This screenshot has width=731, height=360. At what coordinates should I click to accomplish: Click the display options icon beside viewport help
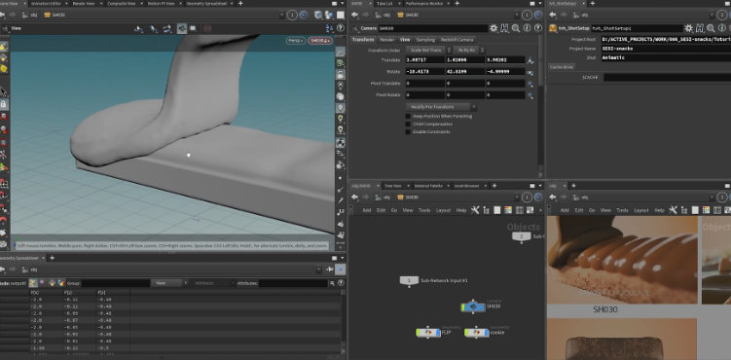coord(330,28)
